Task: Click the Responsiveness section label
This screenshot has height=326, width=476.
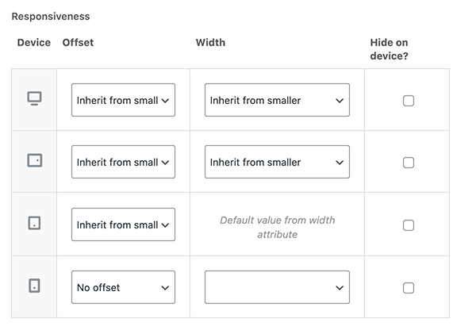Action: pyautogui.click(x=51, y=17)
